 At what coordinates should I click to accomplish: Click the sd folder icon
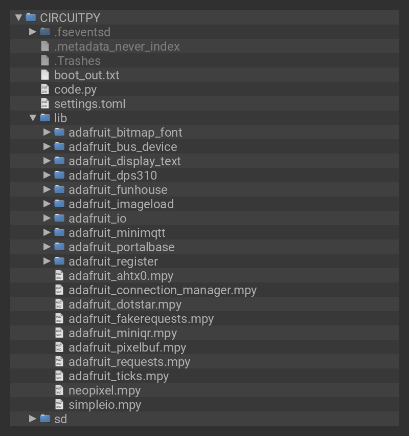[x=45, y=419]
